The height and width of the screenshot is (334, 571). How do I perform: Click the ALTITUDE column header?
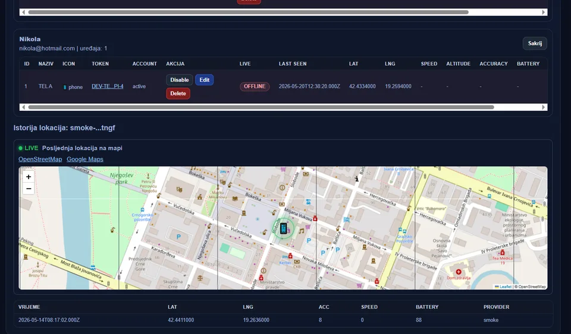[x=458, y=63]
